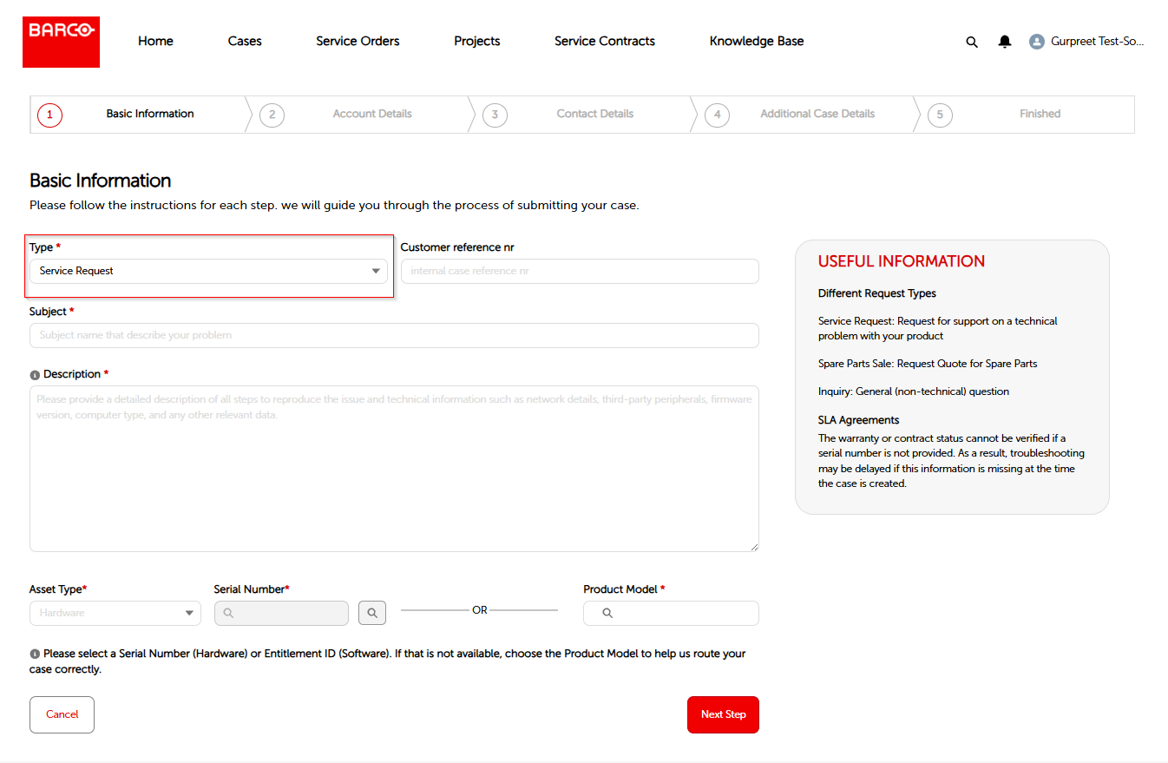
Task: Expand the Type dropdown arrow
Action: (376, 270)
